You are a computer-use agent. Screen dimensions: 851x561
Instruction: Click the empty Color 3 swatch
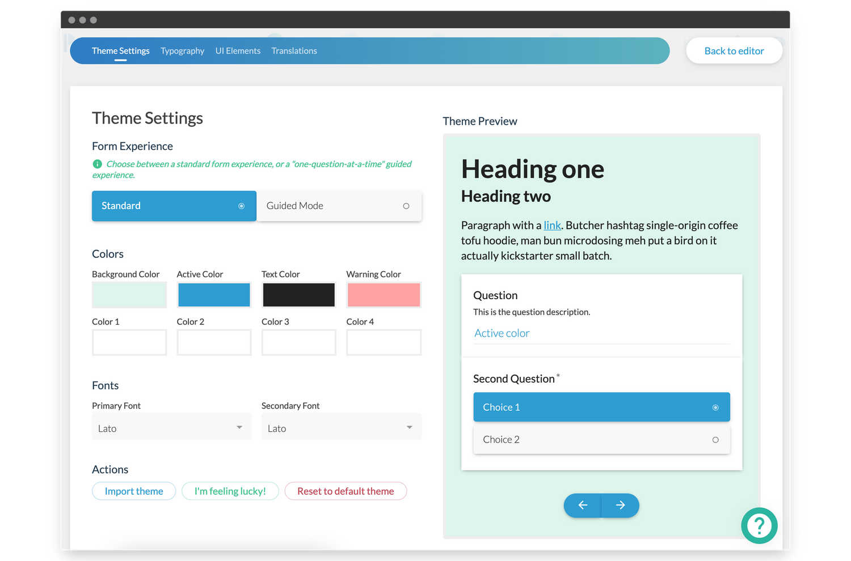click(x=298, y=342)
